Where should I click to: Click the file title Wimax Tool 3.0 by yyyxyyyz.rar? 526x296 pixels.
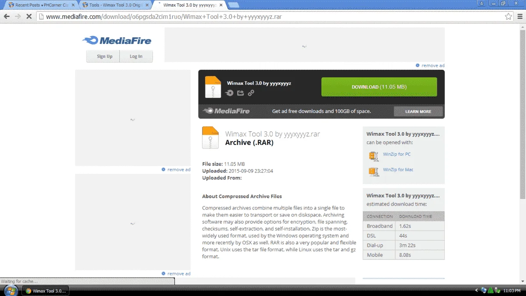(x=272, y=134)
